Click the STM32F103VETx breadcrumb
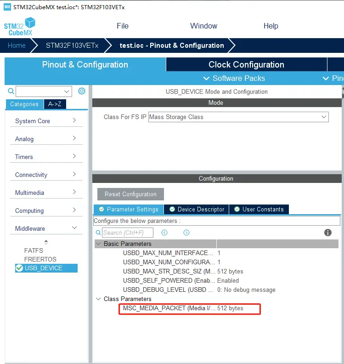Screen dimensions: 344x364 72,45
